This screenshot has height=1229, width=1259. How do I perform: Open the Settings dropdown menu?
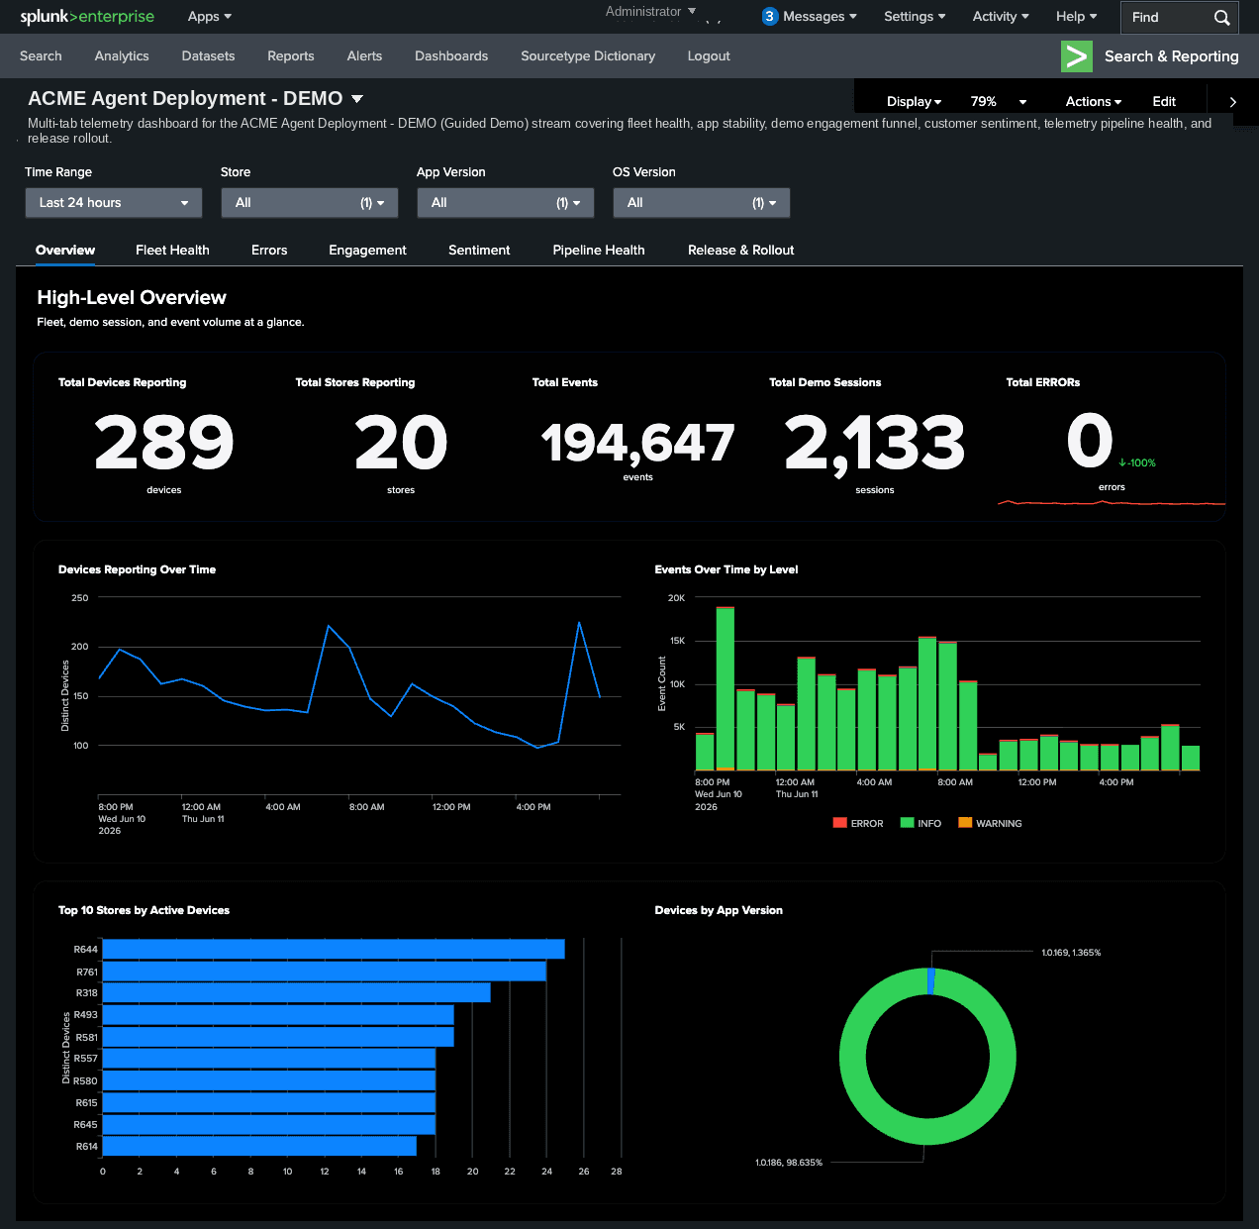(x=915, y=17)
